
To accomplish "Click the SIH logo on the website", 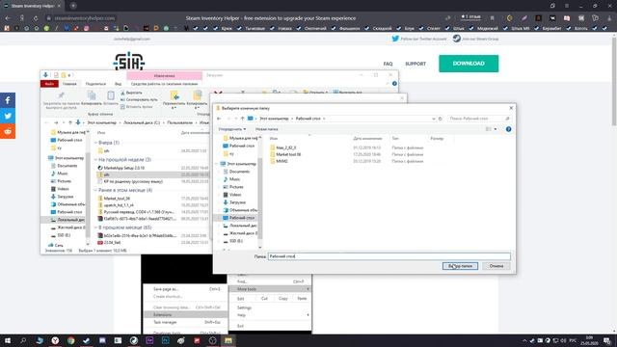I will pyautogui.click(x=129, y=62).
